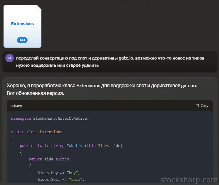
Task: Copy the code using the Copy button
Action: click(202, 106)
